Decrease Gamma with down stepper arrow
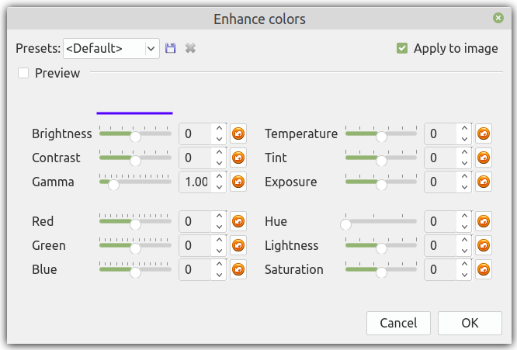The image size is (517, 350). [219, 187]
